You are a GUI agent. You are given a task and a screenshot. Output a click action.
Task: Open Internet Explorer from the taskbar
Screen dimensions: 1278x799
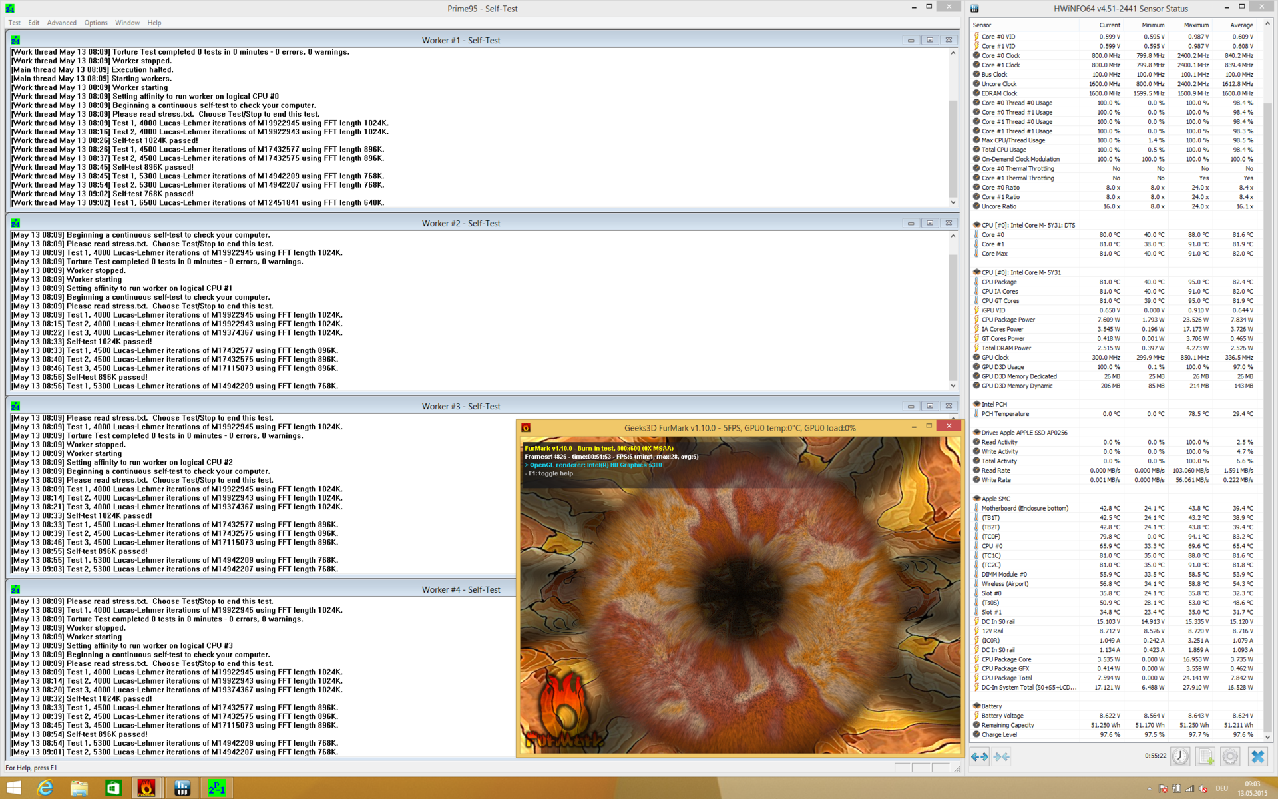point(45,788)
